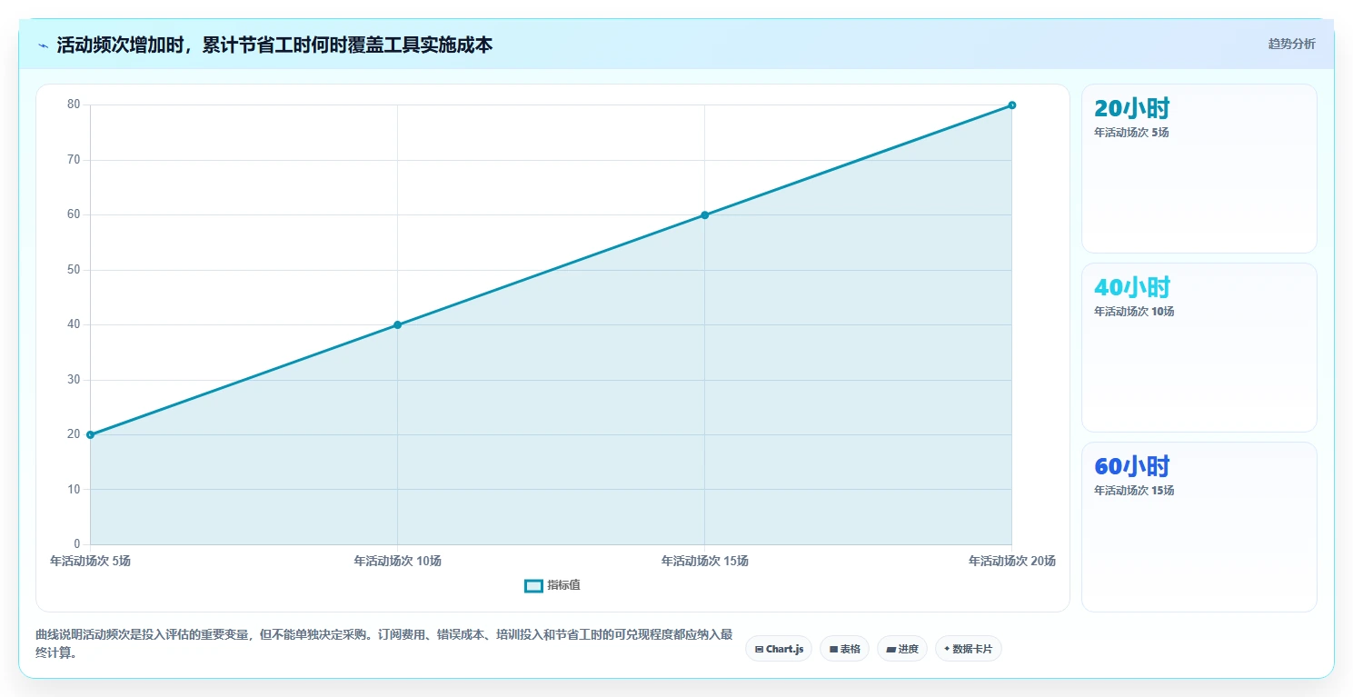Screen dimensions: 1353x697
Task: Select the Chart.js tag pill
Action: click(779, 649)
